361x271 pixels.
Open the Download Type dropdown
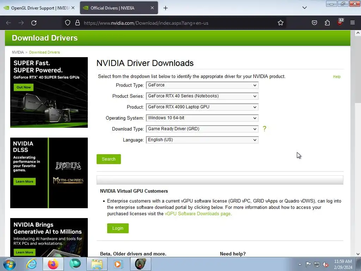[202, 129]
